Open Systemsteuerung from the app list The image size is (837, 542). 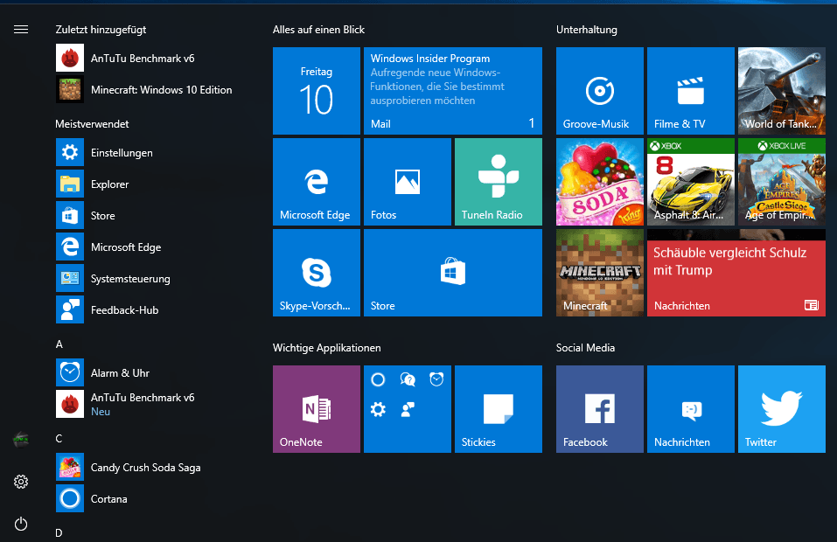(144, 279)
